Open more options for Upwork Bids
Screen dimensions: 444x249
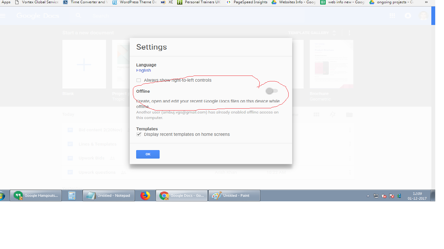coord(350,158)
